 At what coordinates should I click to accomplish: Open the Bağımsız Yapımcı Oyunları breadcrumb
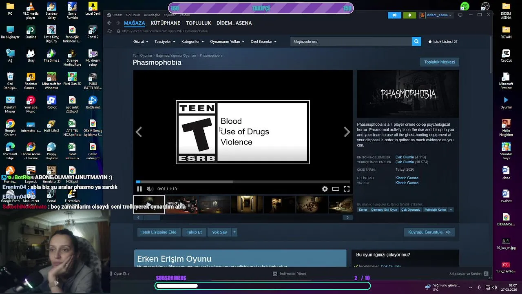click(176, 56)
